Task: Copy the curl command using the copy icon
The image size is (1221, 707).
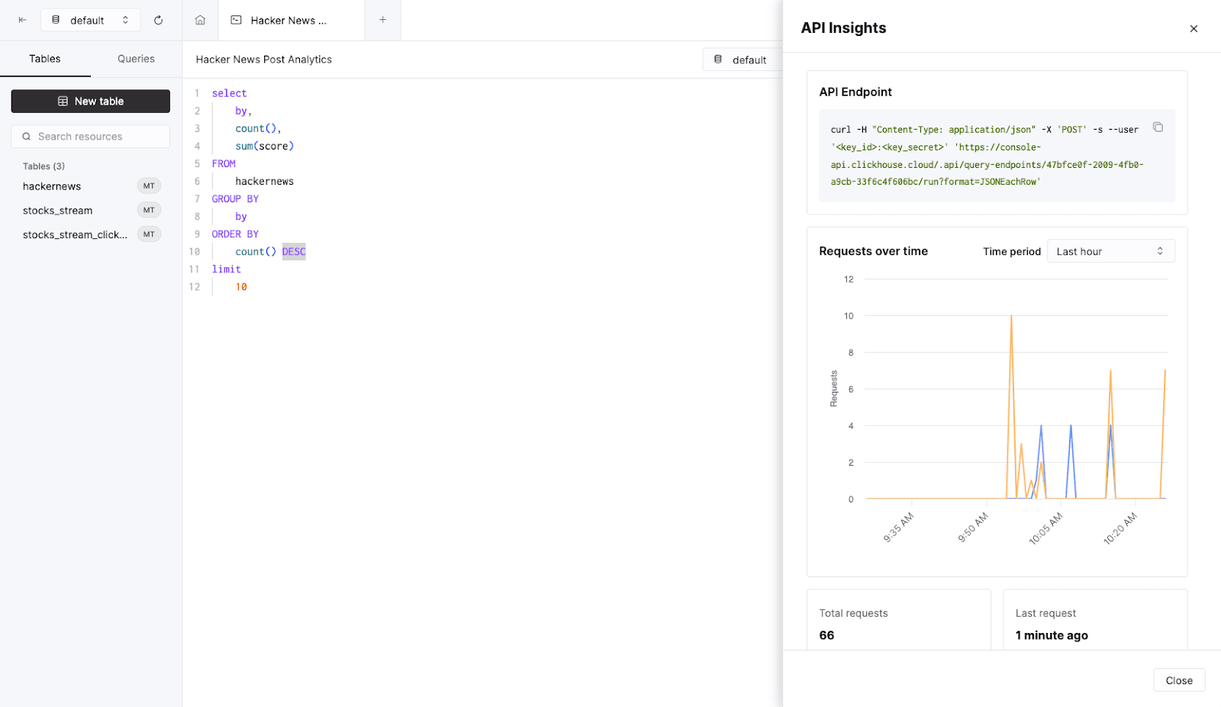Action: tap(1158, 127)
